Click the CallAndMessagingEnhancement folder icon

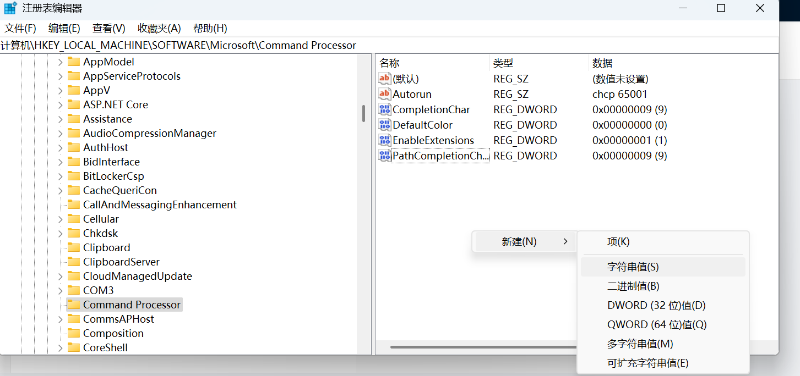(x=74, y=204)
